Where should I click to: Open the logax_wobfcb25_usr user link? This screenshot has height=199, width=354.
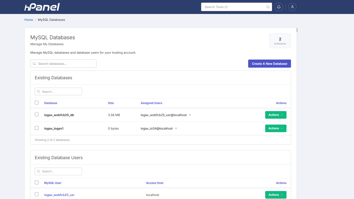(x=59, y=195)
